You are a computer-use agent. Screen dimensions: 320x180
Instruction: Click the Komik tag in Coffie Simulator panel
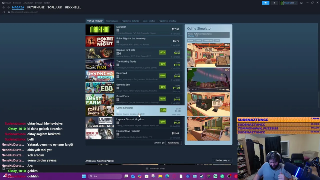tap(190, 41)
